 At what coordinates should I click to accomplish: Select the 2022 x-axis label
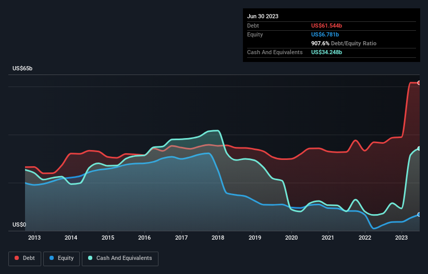[365, 238]
